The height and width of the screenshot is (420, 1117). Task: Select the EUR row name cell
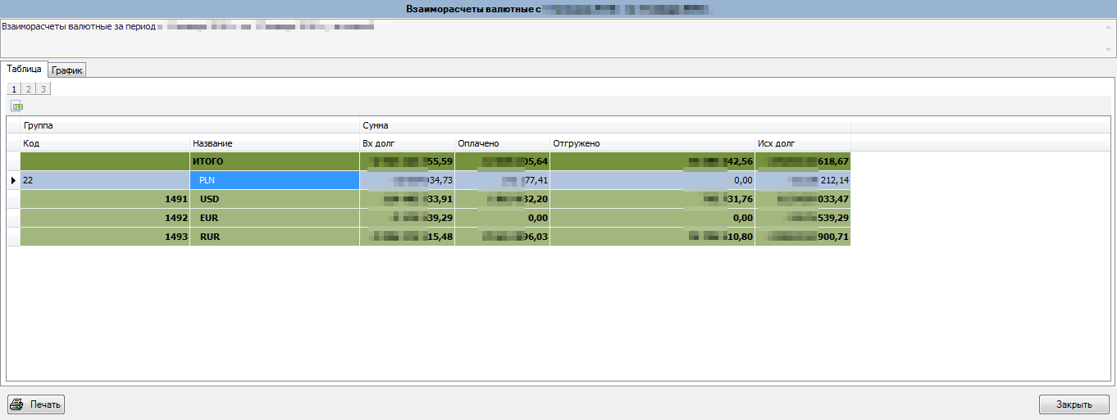pyautogui.click(x=274, y=218)
